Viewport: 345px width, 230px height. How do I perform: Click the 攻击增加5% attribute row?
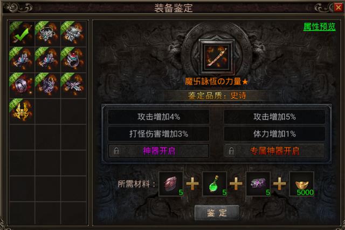click(x=274, y=117)
